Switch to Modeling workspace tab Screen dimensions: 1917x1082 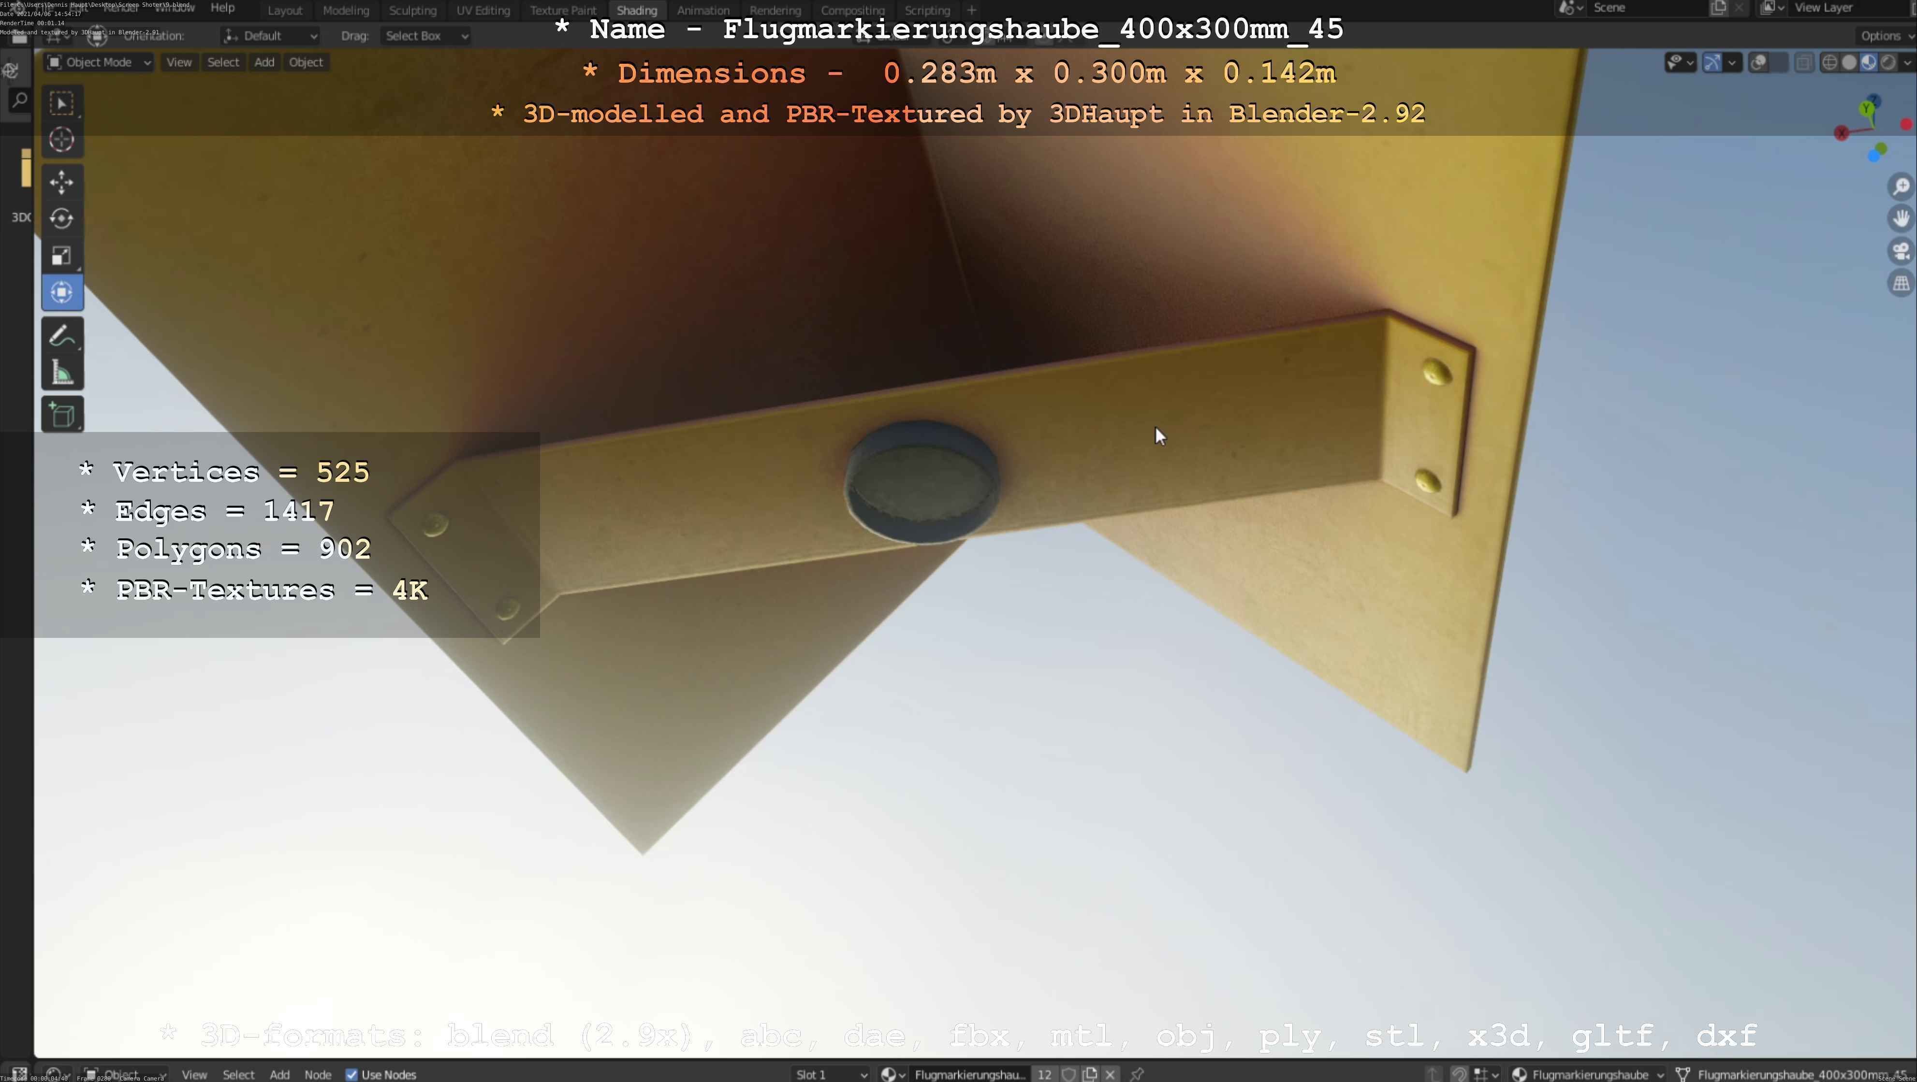[x=346, y=11]
